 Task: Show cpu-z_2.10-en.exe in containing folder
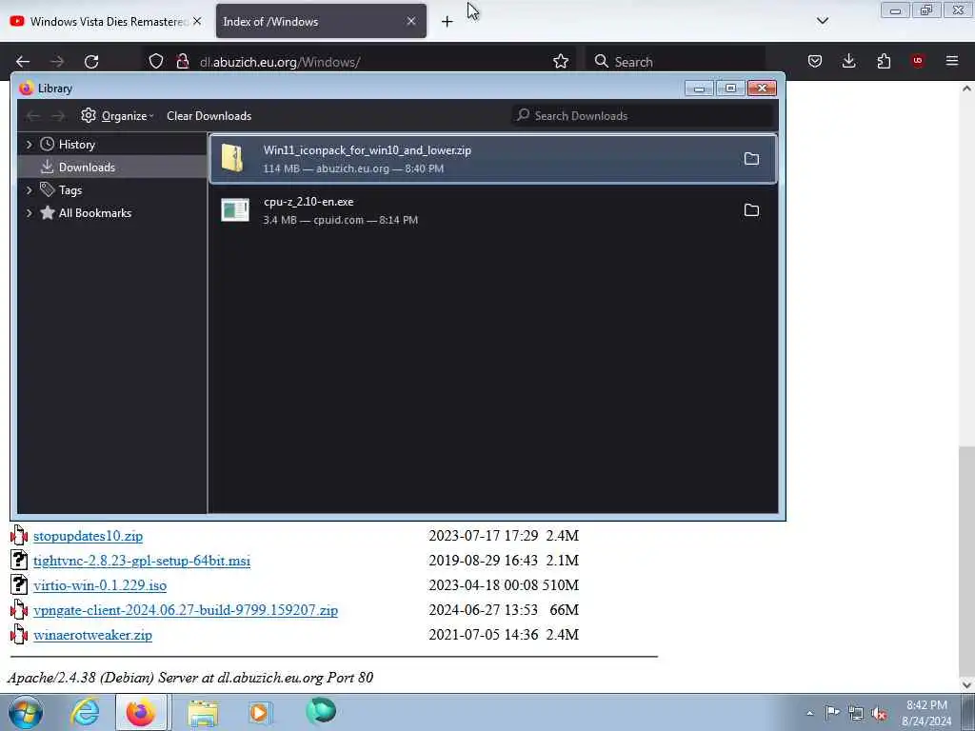[x=751, y=210]
